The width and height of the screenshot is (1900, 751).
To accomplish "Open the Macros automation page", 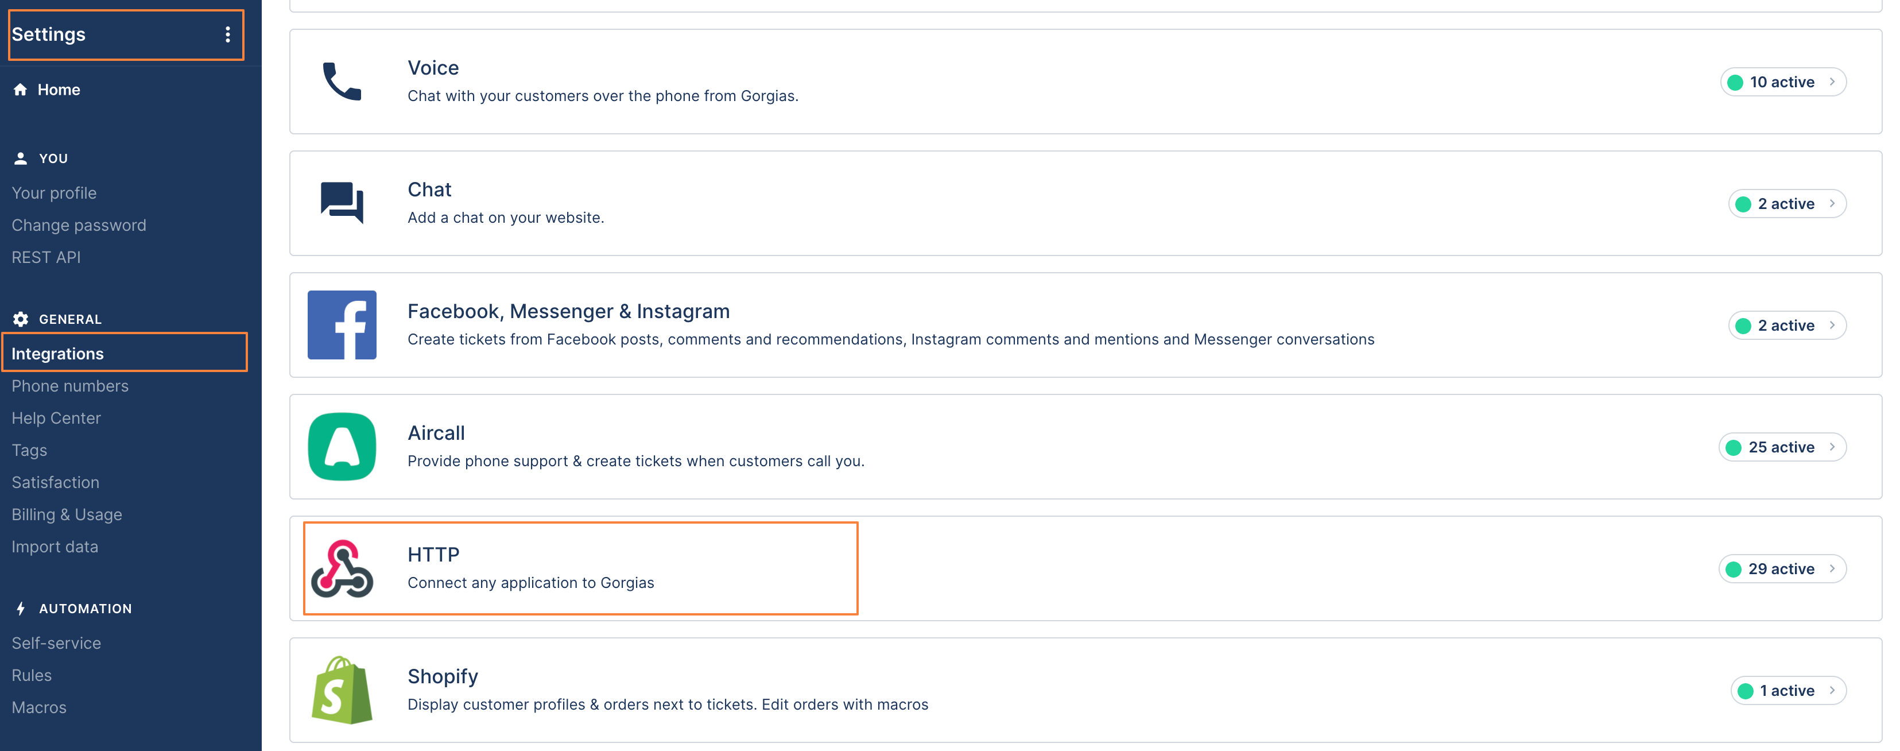I will (x=39, y=707).
